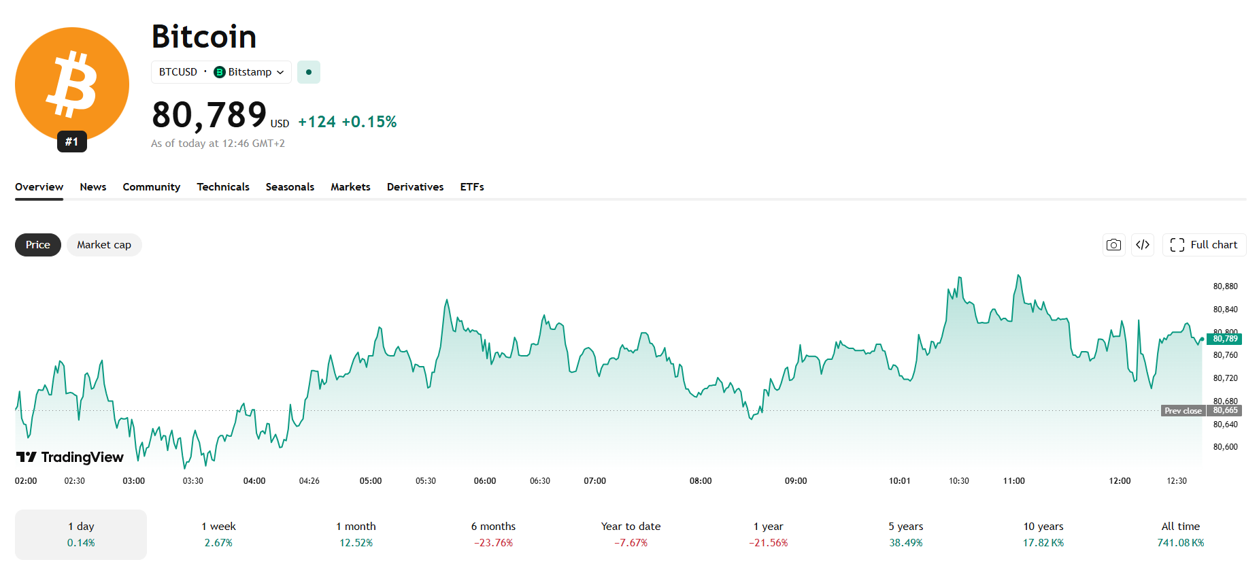Image resolution: width=1259 pixels, height=564 pixels.
Task: Select the 1 month range
Action: pos(356,535)
